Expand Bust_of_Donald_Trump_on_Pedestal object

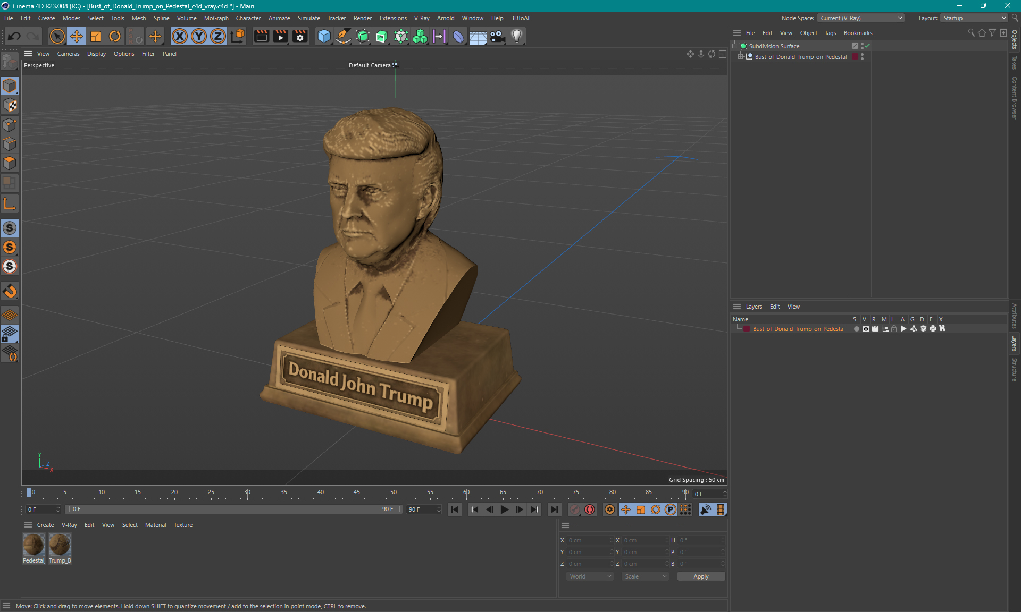point(741,57)
